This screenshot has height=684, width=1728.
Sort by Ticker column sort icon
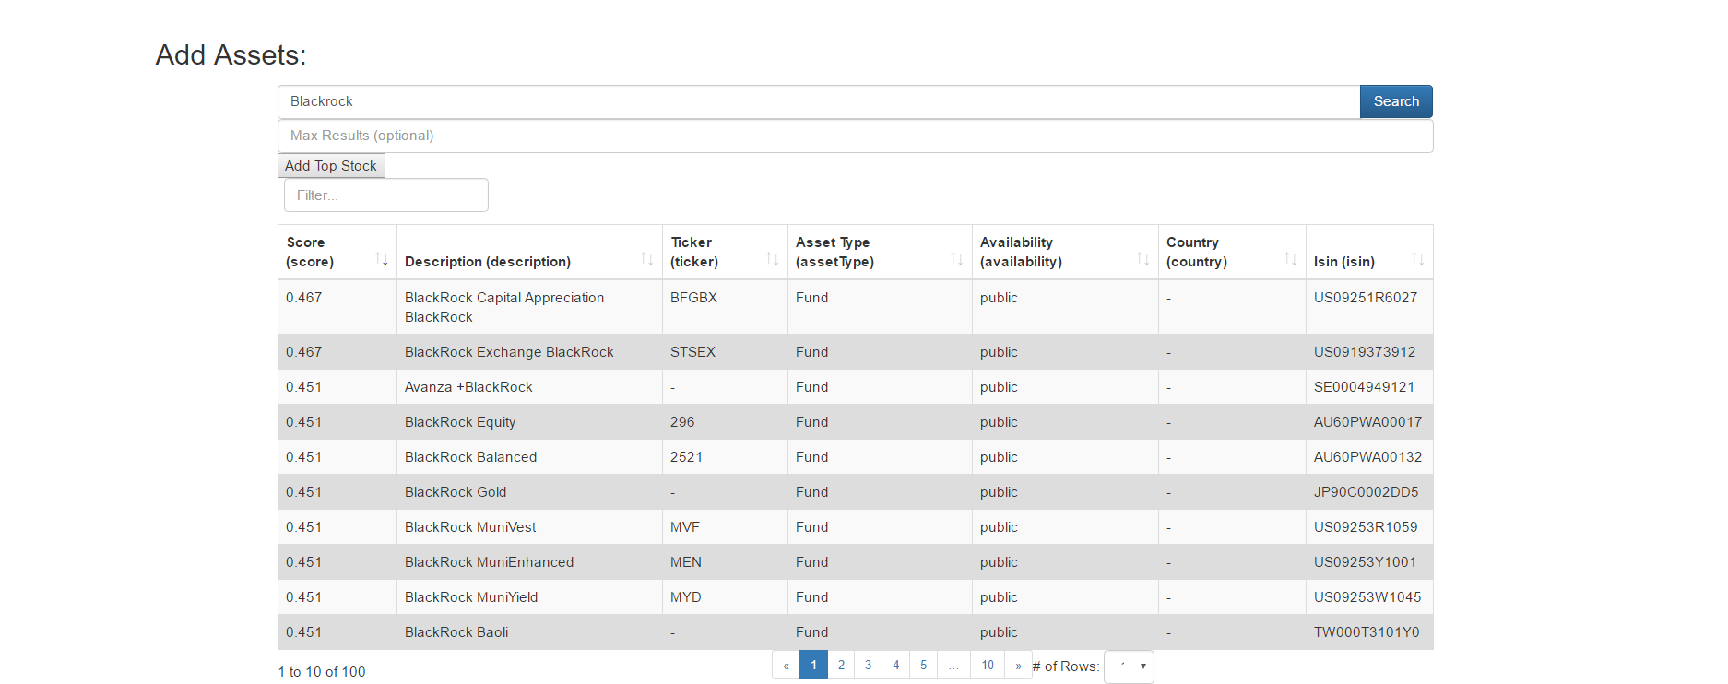click(773, 259)
